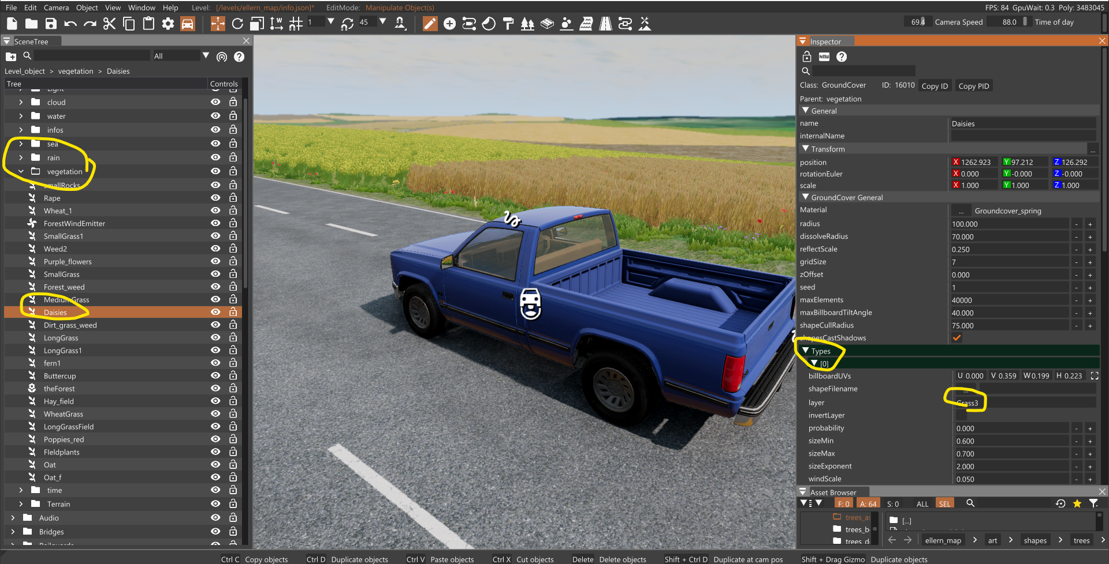
Task: Click the Undo arrow icon
Action: click(x=70, y=24)
